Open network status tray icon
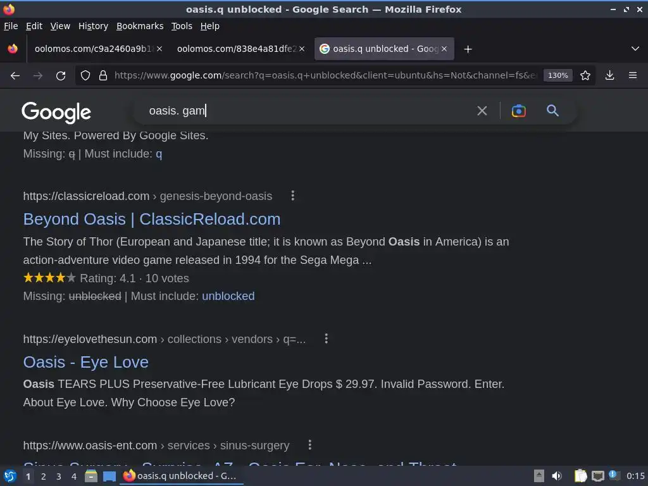This screenshot has width=648, height=486. tap(597, 476)
